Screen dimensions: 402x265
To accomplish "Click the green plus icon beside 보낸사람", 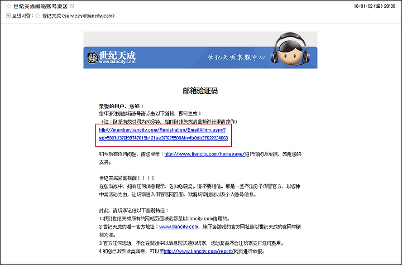I will [x=8, y=16].
